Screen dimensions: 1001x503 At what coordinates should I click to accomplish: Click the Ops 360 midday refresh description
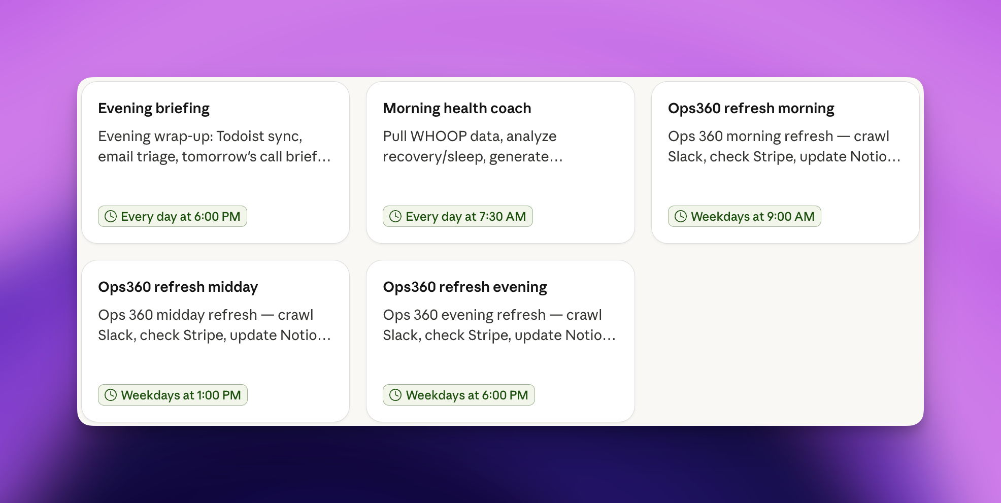214,325
